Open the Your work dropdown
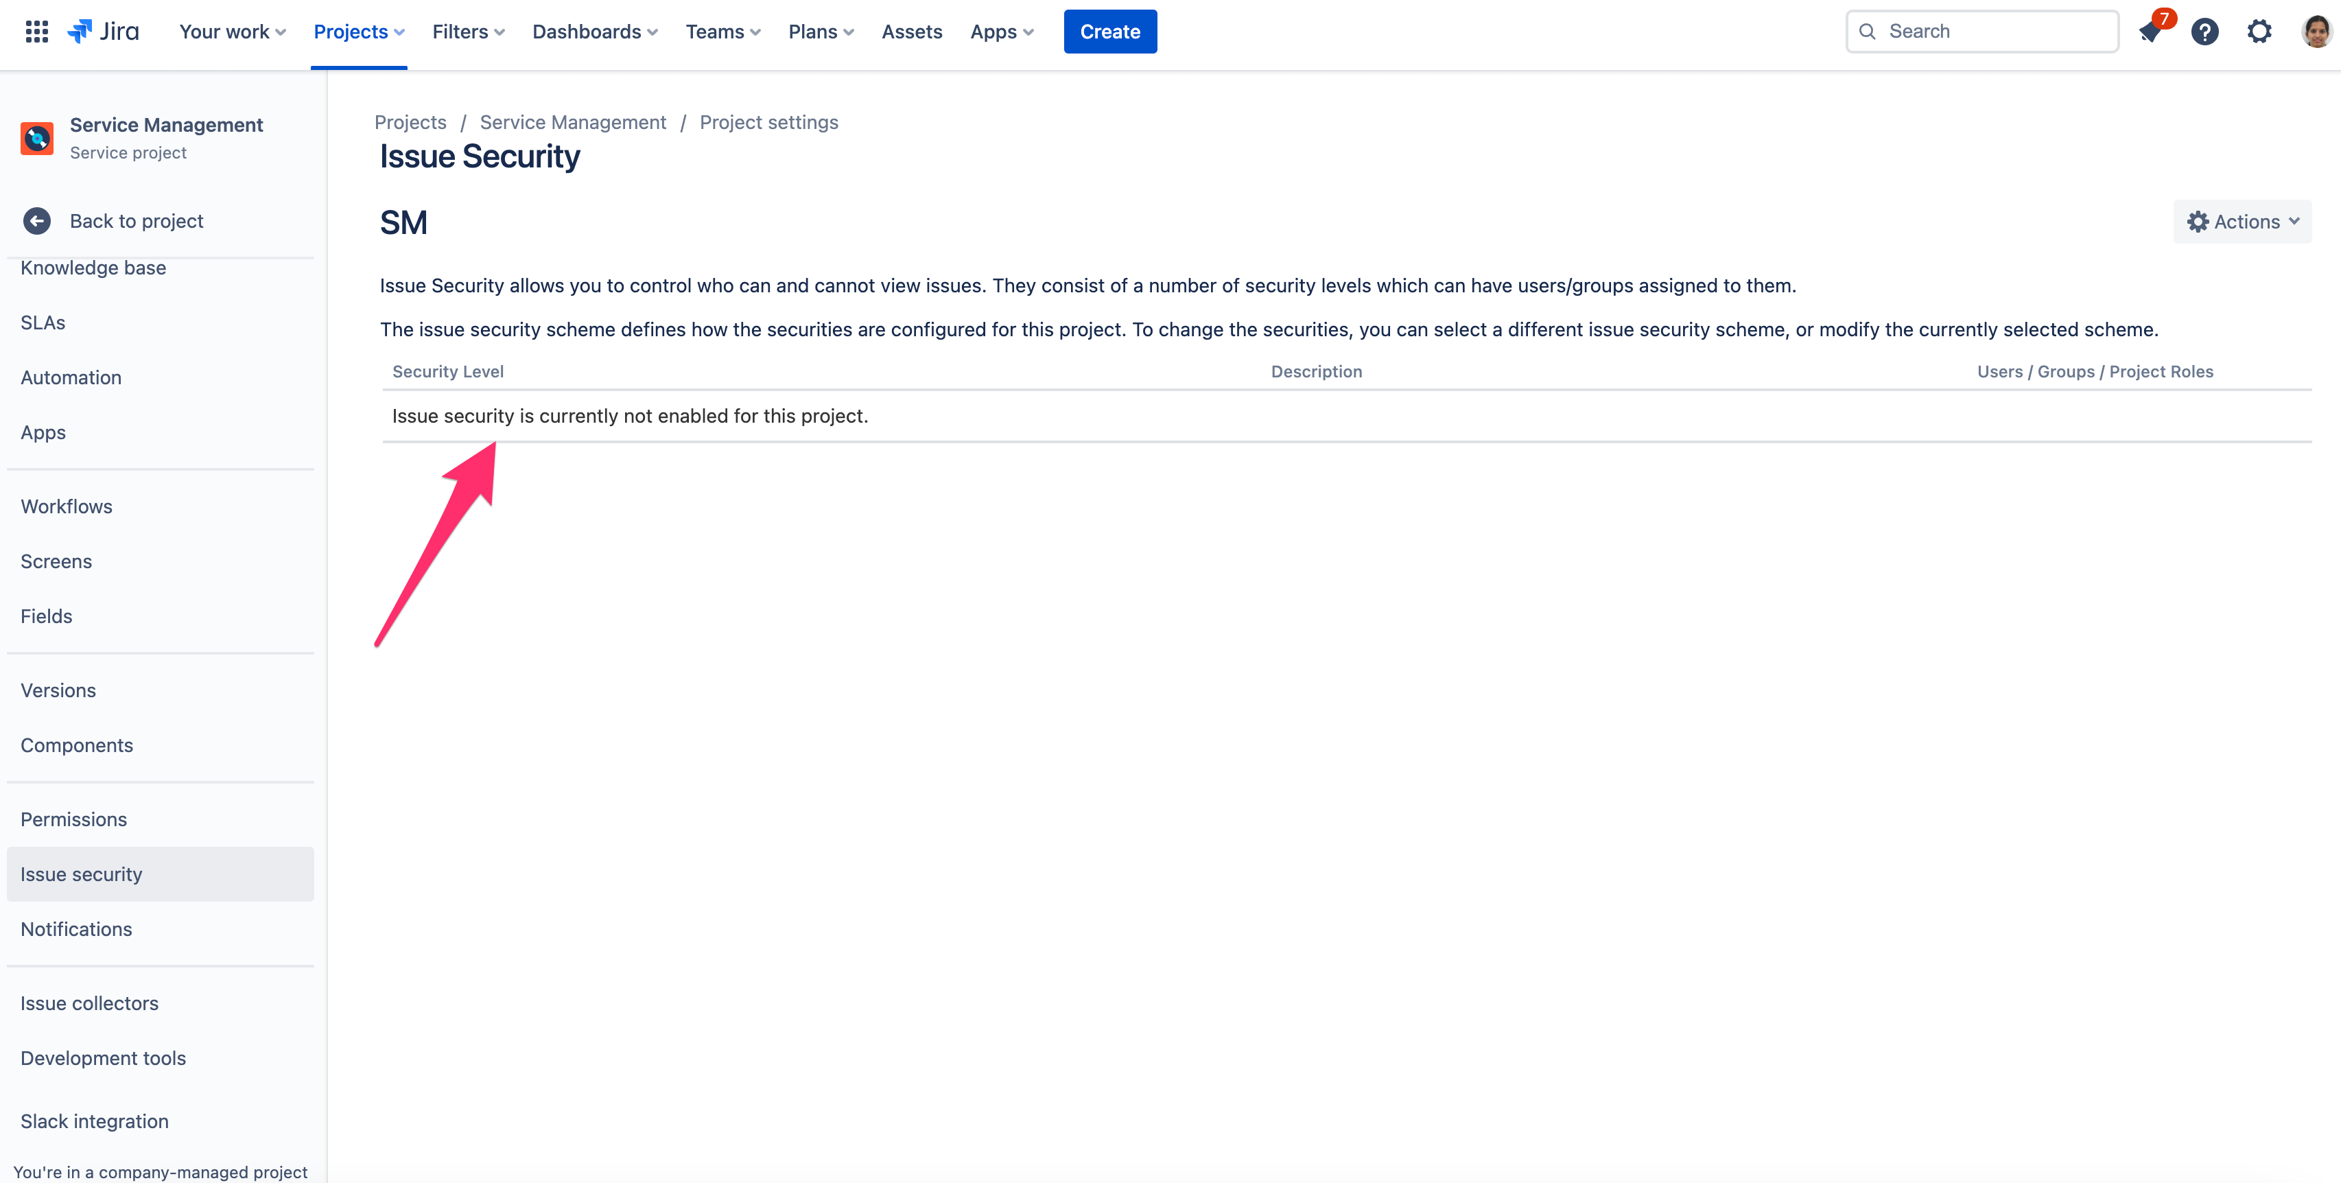Image resolution: width=2341 pixels, height=1183 pixels. pos(233,32)
